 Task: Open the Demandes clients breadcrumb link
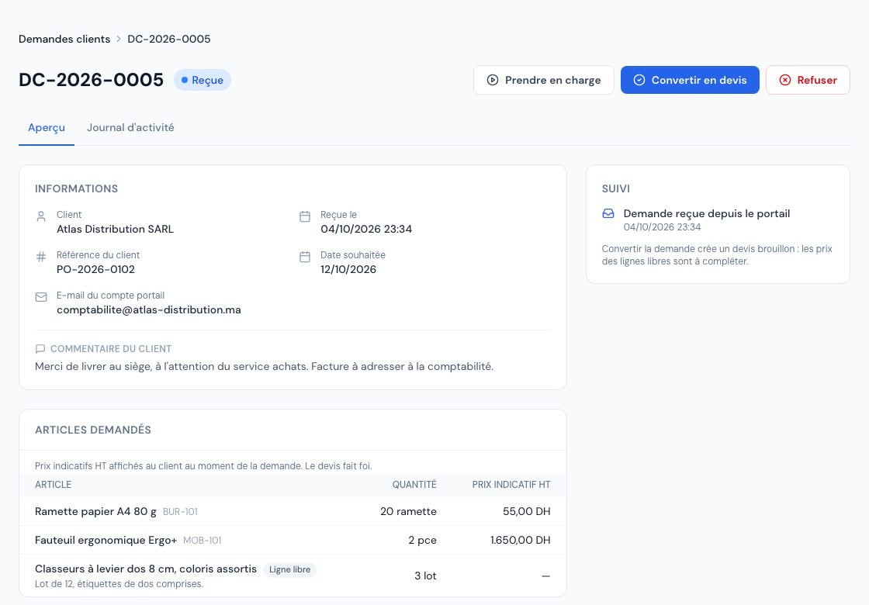pos(64,39)
